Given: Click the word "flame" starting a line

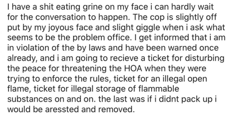Looking at the screenshot, I should tap(19, 89).
